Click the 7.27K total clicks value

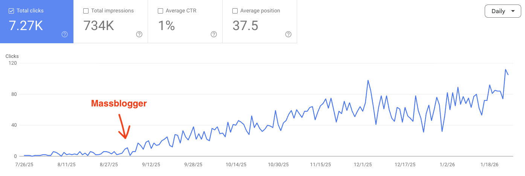pyautogui.click(x=26, y=26)
